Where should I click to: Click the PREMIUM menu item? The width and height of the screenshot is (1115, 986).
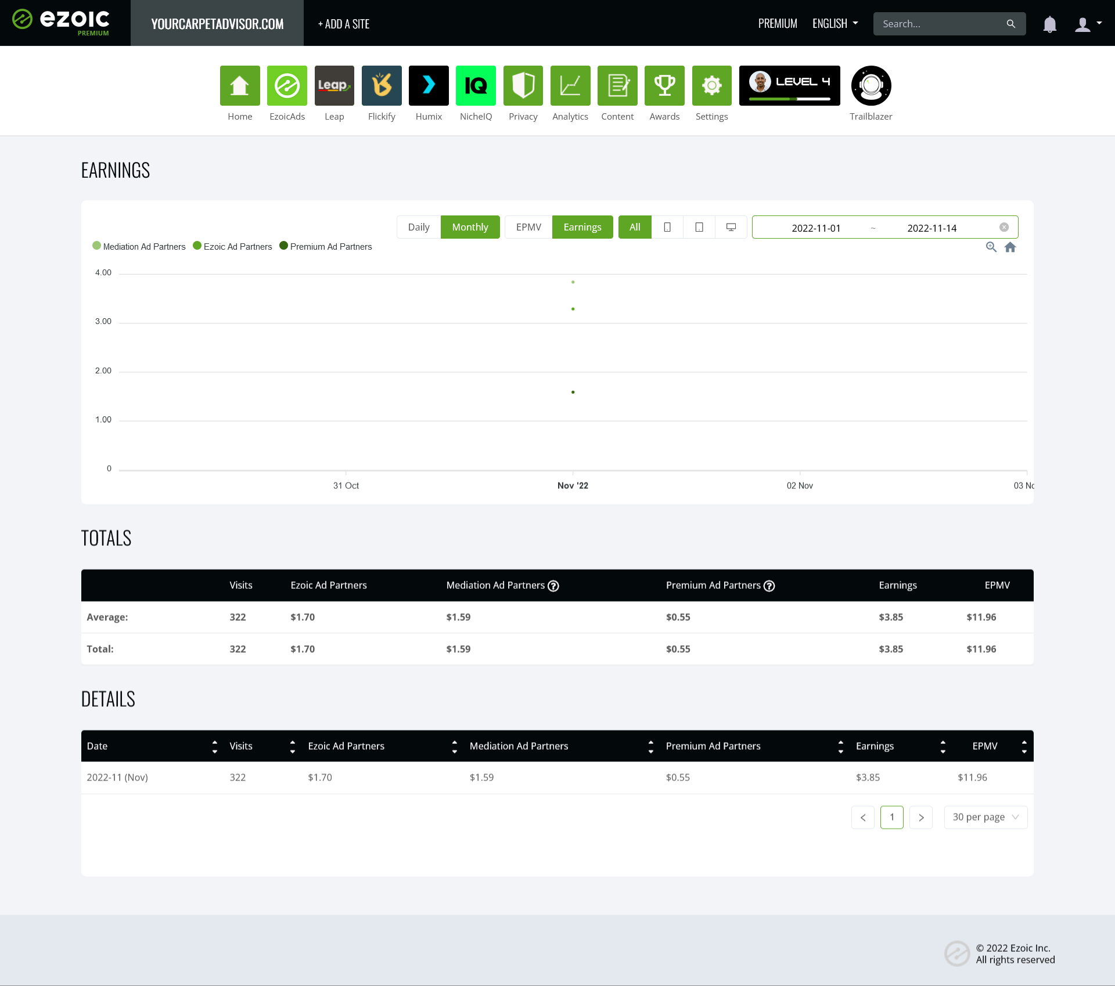778,24
